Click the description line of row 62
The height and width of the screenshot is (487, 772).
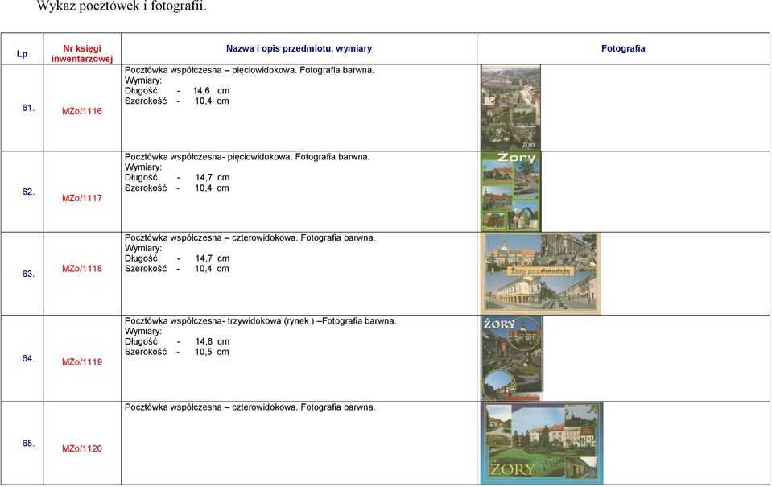pos(247,157)
